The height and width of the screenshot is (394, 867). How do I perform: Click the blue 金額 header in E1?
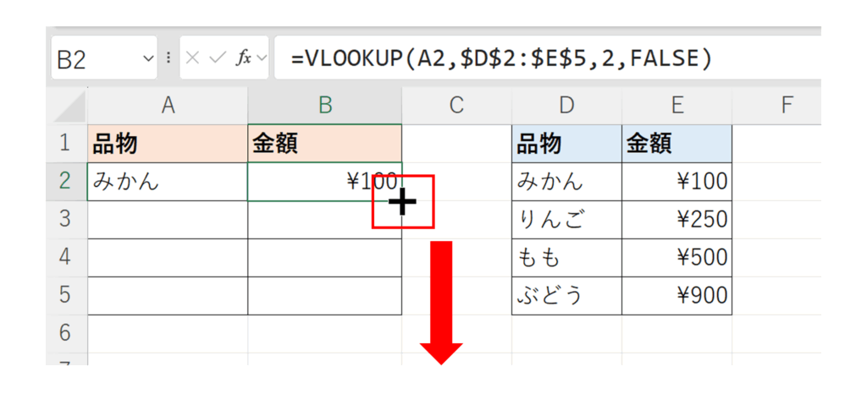click(676, 144)
